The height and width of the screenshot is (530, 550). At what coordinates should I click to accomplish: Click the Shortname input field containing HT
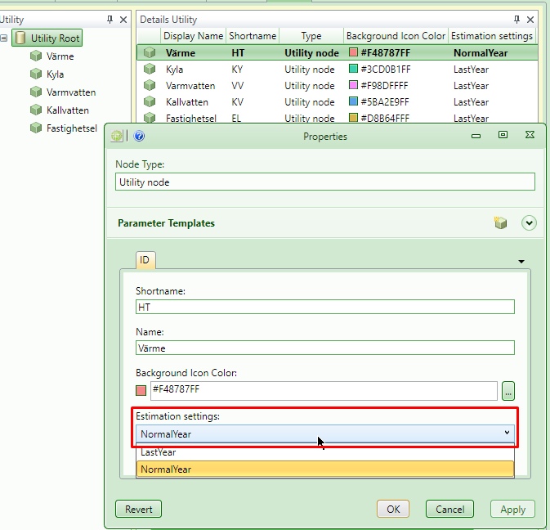325,307
